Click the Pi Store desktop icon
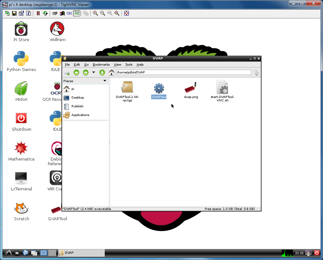The image size is (323, 260). pos(21,32)
